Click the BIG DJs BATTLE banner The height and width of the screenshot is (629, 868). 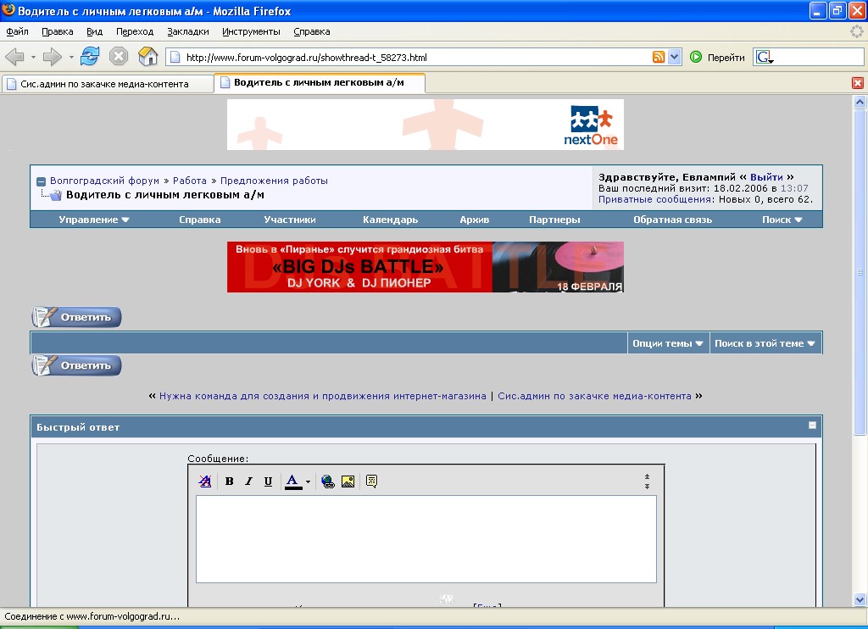[426, 267]
